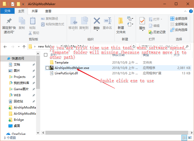
Task: Click the Select all button
Action: (x=179, y=18)
